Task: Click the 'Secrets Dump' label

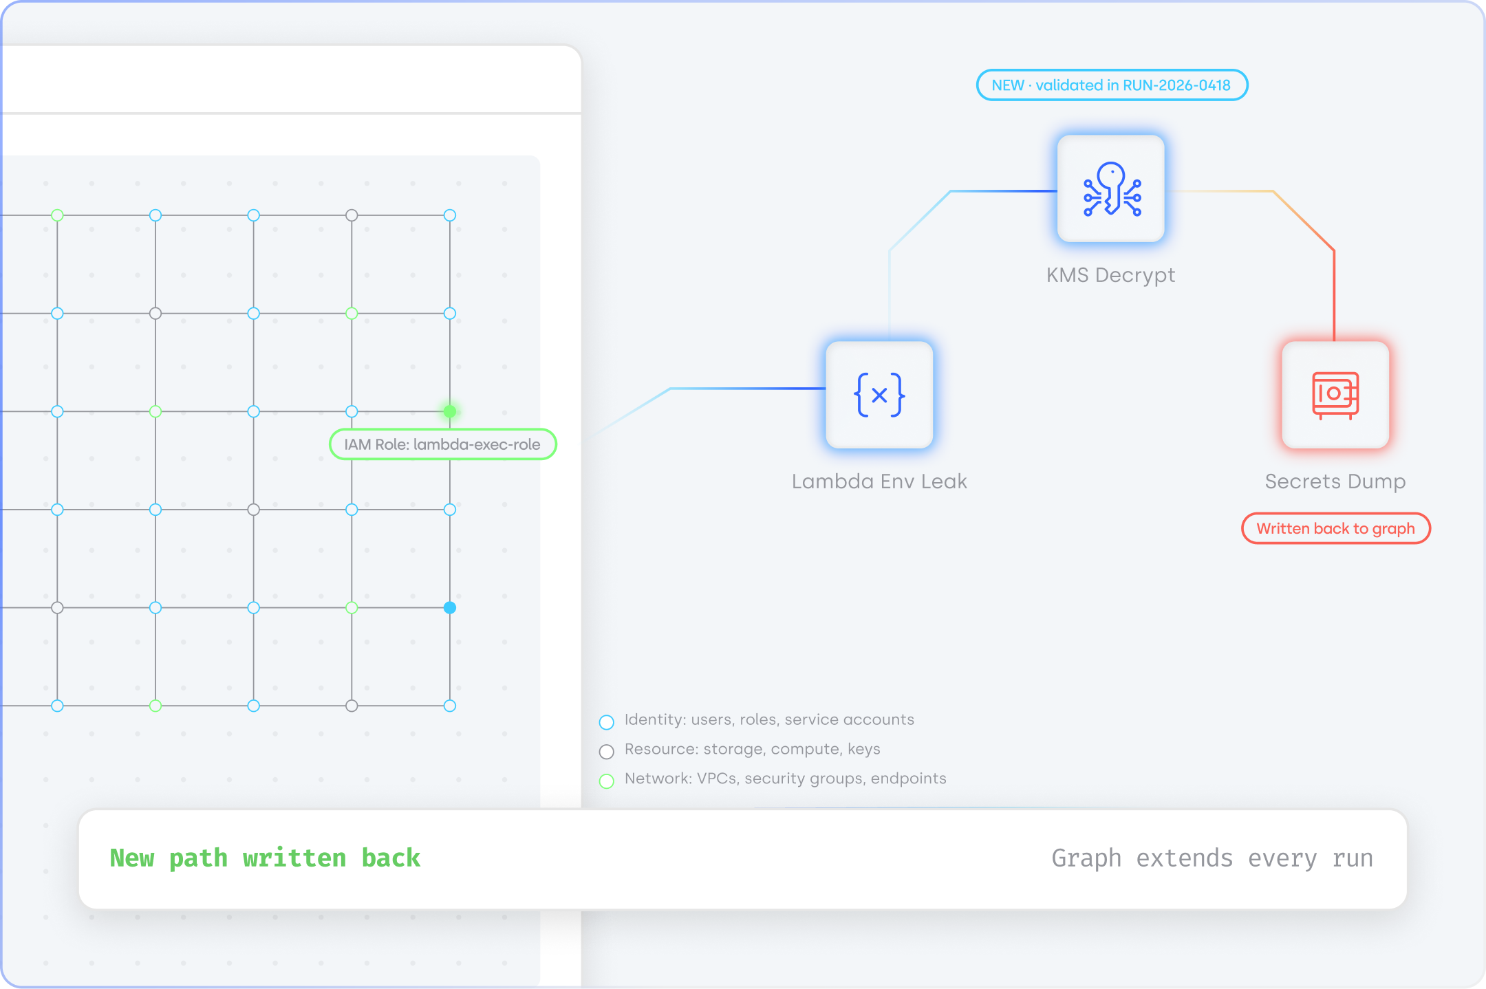Action: (x=1335, y=481)
